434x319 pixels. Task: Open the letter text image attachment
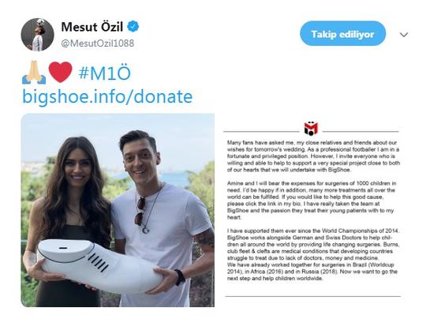pos(312,210)
